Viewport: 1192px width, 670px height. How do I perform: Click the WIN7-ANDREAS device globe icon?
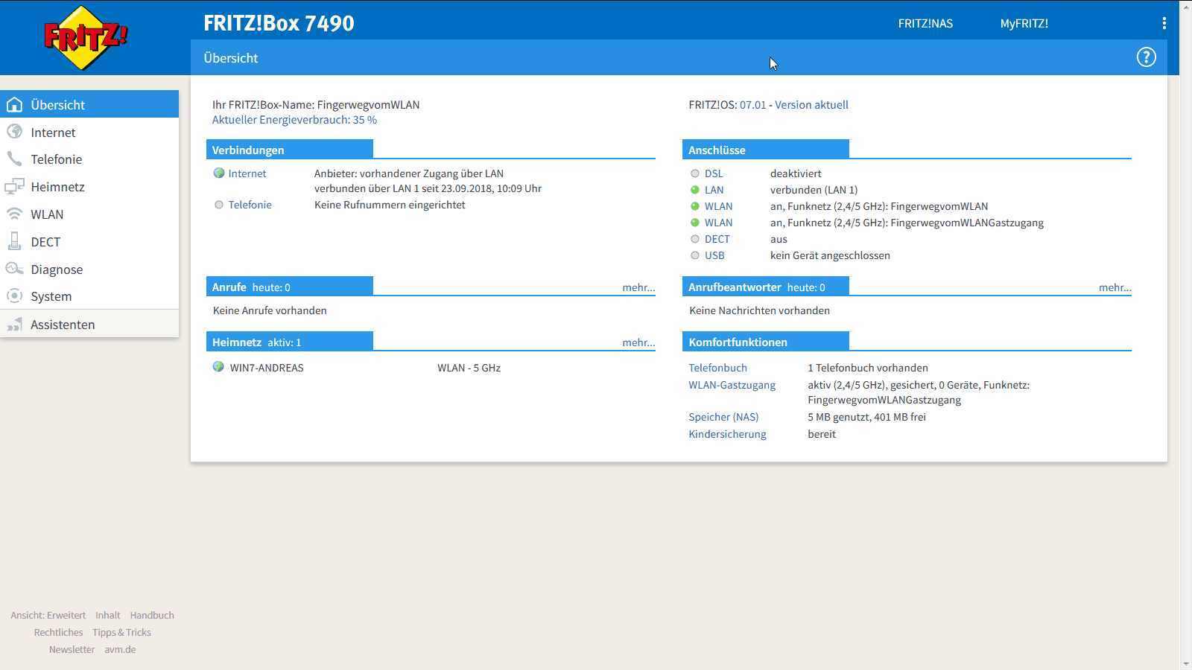tap(218, 367)
